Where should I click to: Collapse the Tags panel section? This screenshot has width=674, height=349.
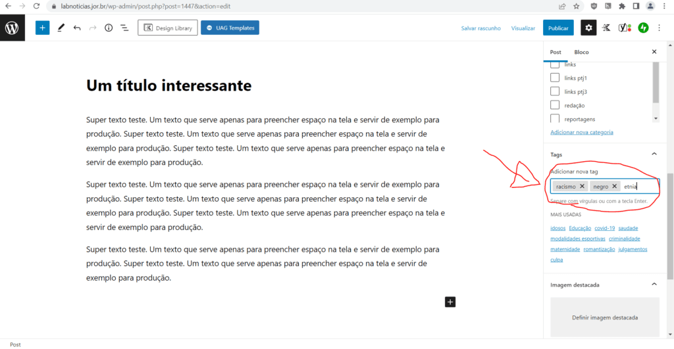pos(654,154)
